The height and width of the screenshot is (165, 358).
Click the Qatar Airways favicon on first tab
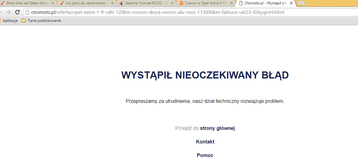[2, 3]
